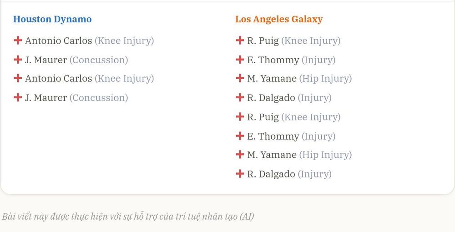Click the Los Angeles Galaxy team heading
The width and height of the screenshot is (455, 232).
279,20
